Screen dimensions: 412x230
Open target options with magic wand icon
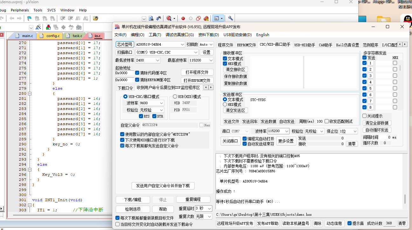point(38,27)
